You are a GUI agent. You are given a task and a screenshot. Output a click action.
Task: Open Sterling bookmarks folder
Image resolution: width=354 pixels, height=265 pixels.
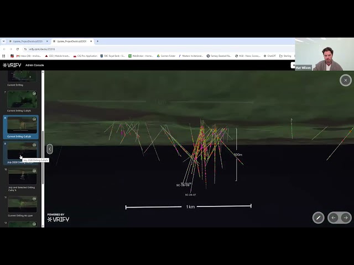click(x=285, y=56)
